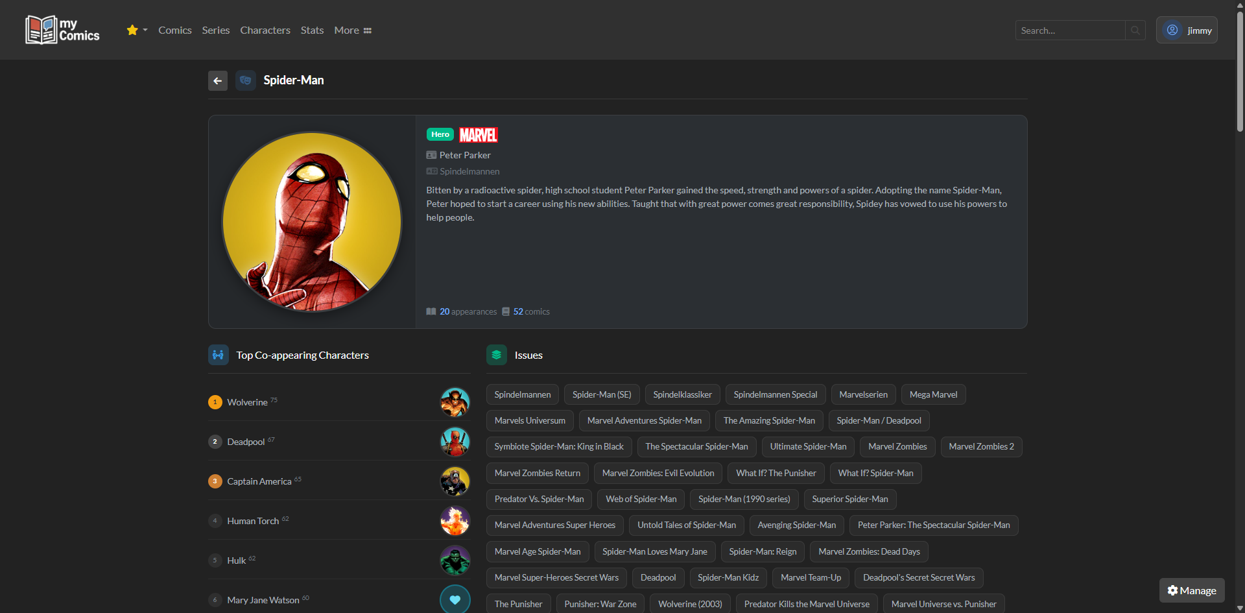Image resolution: width=1245 pixels, height=613 pixels.
Task: Click the My Comics logo
Action: point(62,30)
